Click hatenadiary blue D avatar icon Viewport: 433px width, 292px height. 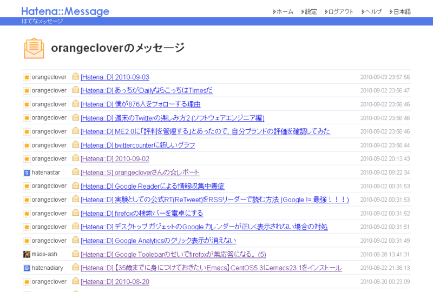pos(27,268)
